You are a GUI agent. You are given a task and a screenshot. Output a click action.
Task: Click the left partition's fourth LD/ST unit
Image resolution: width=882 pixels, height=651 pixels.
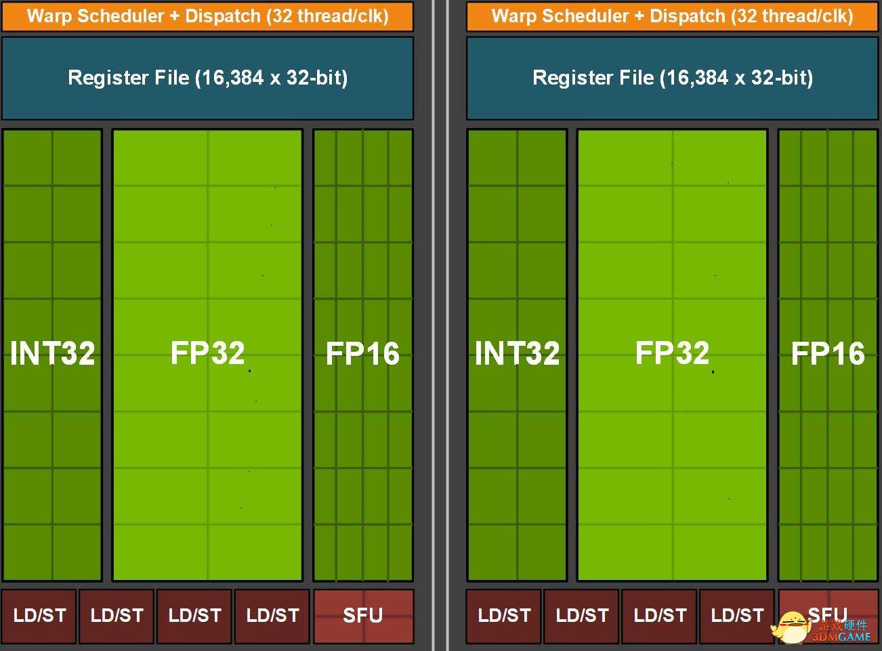click(272, 616)
